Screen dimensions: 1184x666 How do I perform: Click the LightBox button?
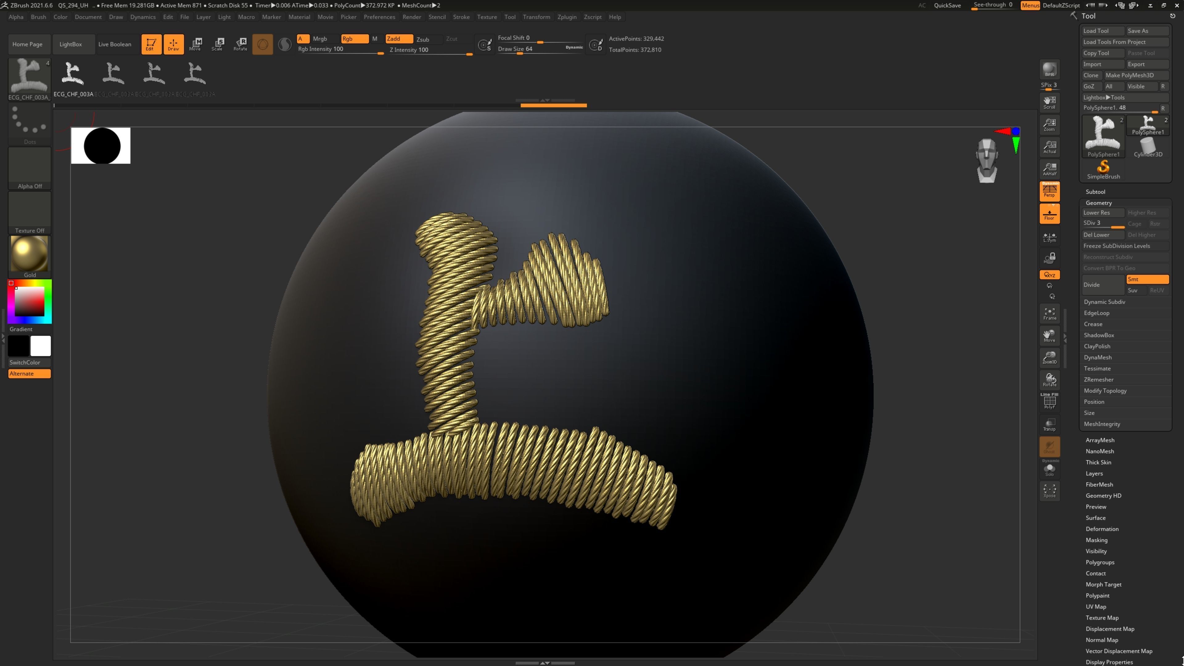coord(74,44)
